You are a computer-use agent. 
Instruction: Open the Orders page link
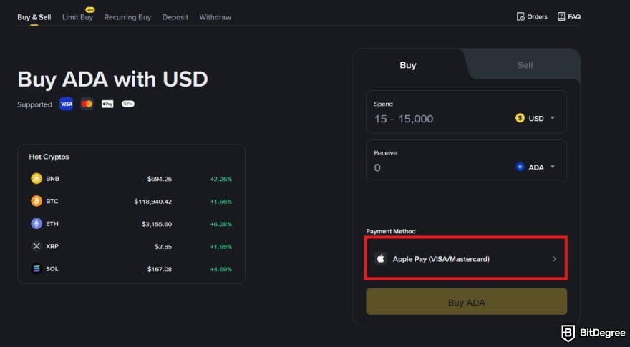tap(532, 16)
